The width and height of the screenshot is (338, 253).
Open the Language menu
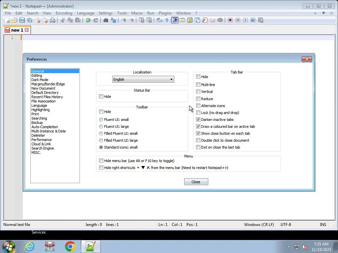pos(85,13)
